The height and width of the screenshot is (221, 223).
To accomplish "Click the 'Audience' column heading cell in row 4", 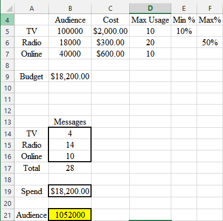I will [70, 20].
